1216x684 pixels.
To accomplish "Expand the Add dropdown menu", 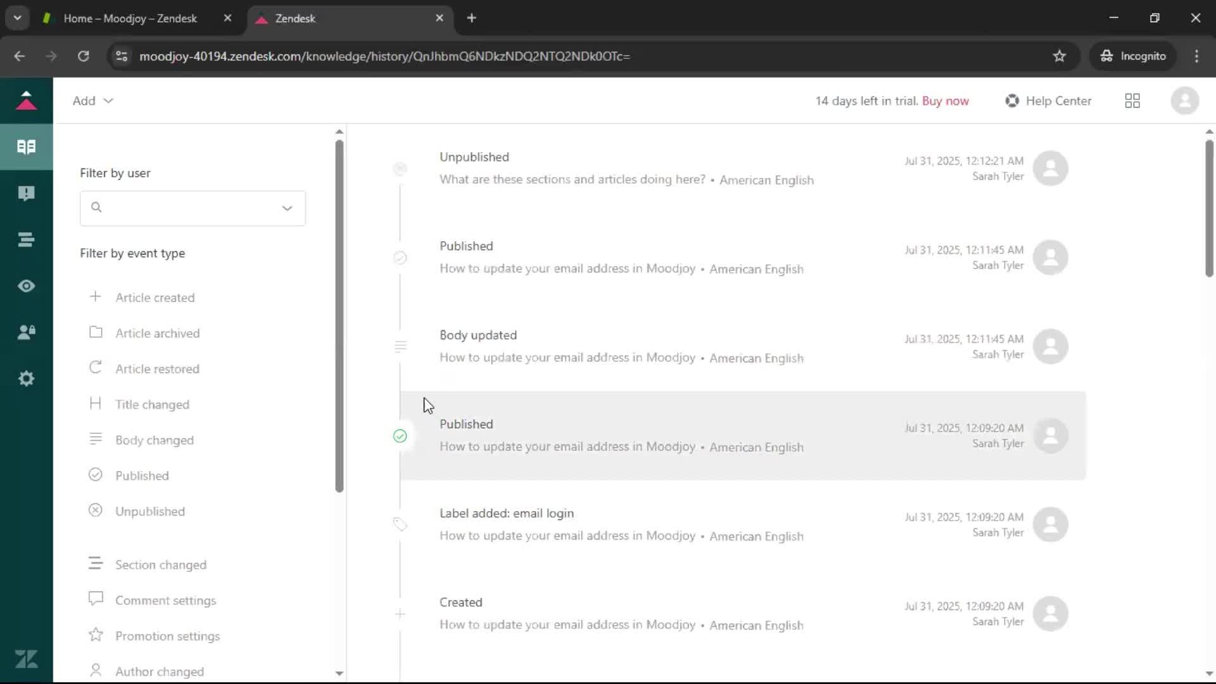I will click(92, 101).
